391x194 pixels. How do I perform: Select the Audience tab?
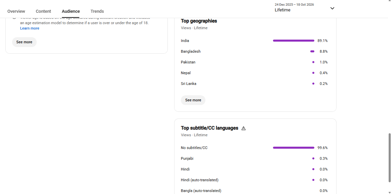coord(71,11)
